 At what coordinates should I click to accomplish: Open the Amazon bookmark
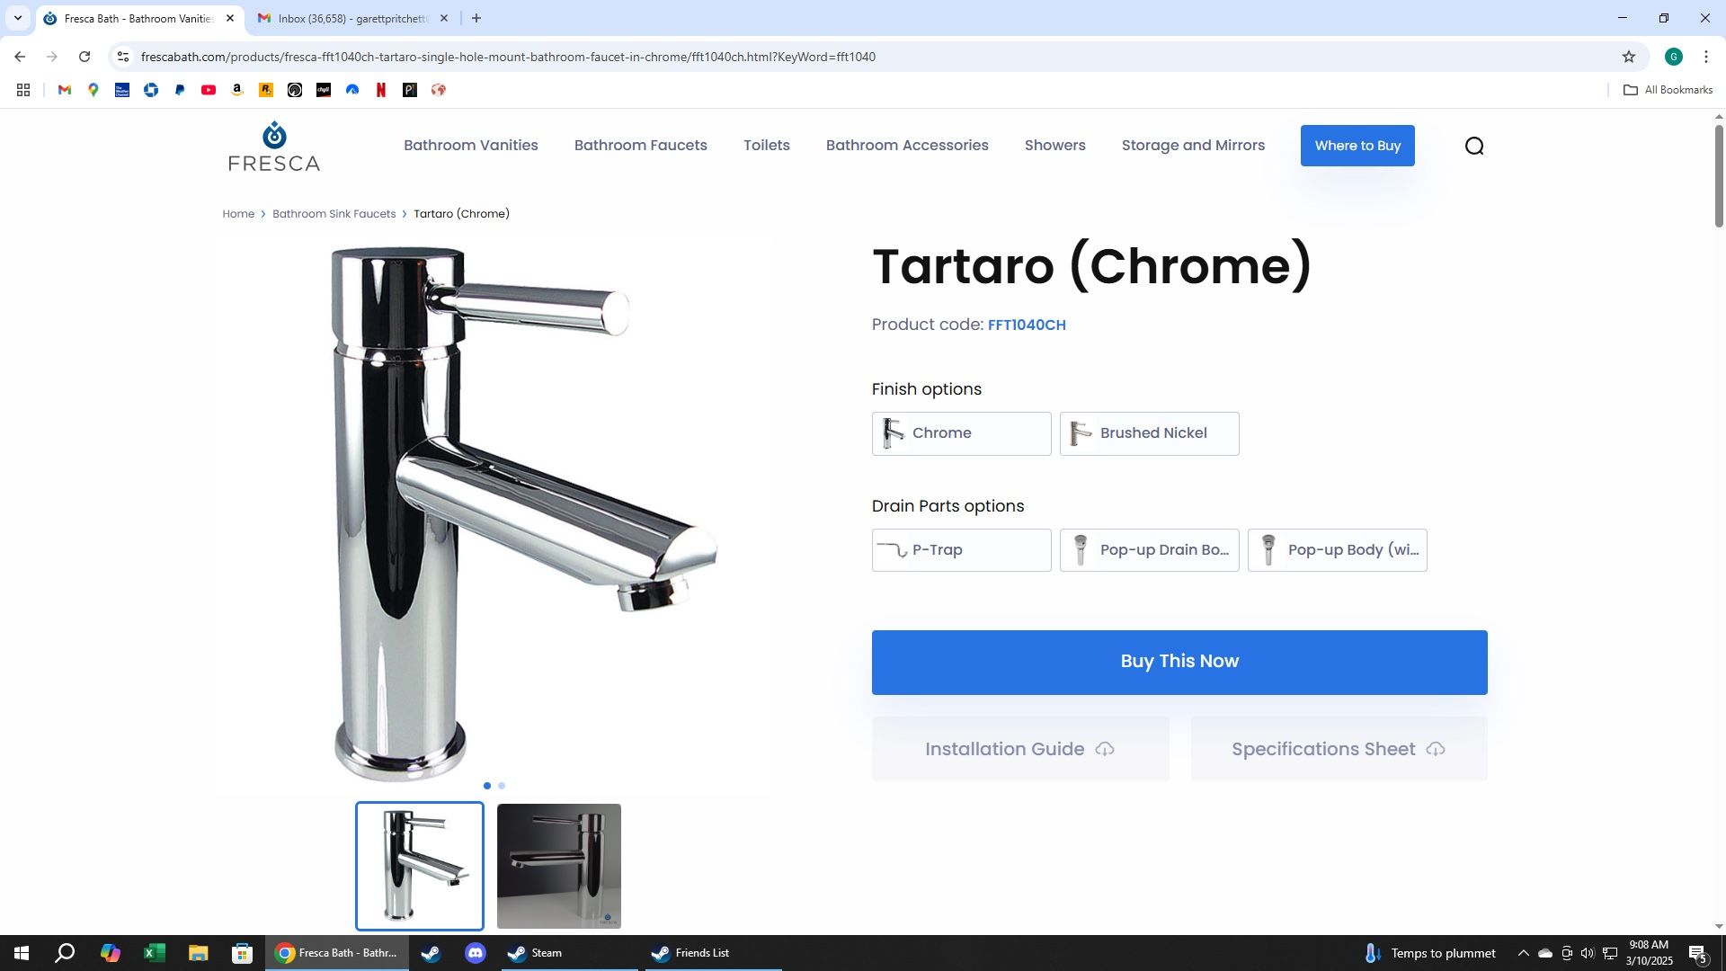(237, 90)
